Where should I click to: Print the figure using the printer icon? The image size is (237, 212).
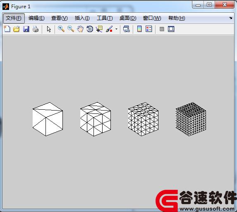tap(36, 29)
